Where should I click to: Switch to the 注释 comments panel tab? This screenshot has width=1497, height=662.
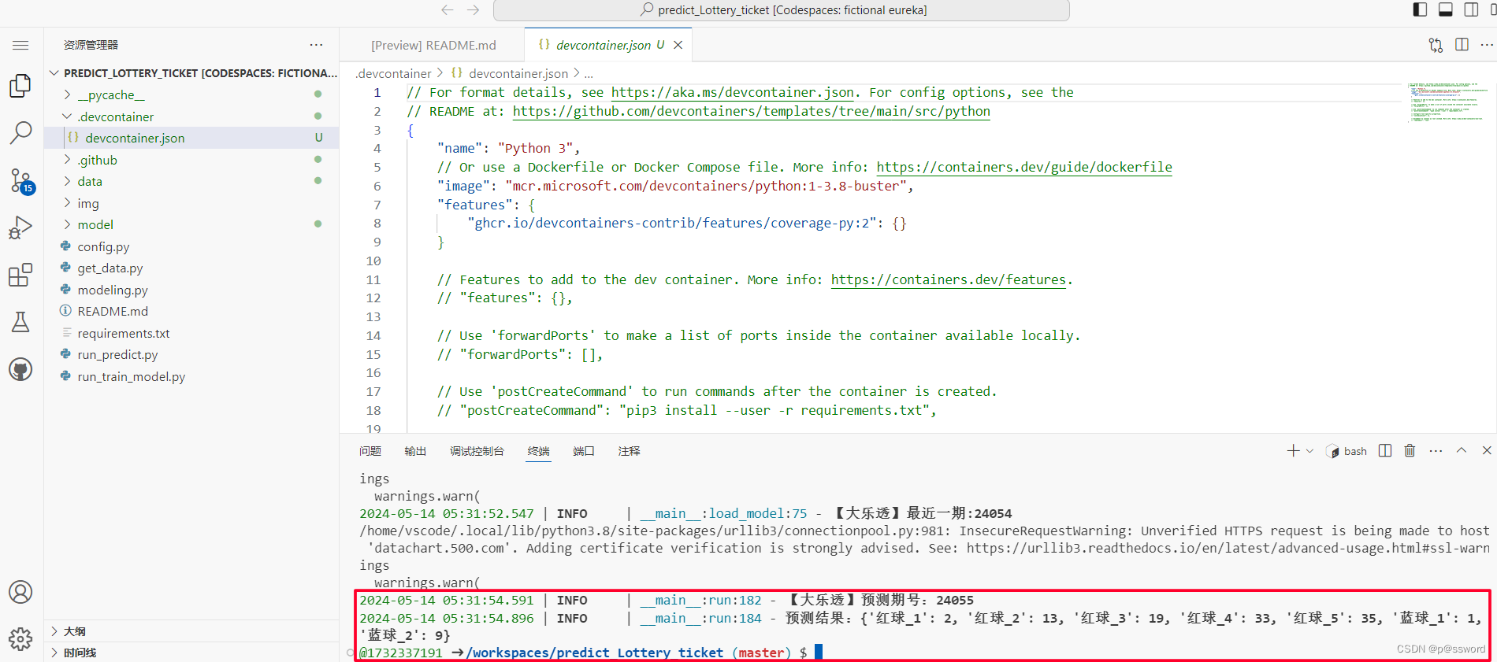coord(629,451)
